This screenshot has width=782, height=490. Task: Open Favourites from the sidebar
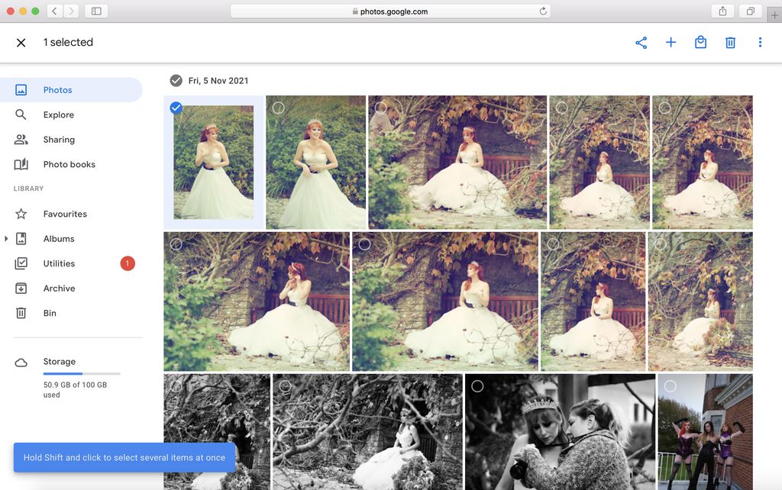(x=65, y=214)
